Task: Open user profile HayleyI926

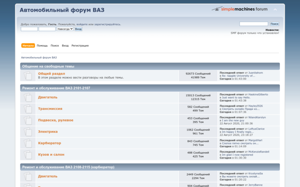Action: click(255, 106)
